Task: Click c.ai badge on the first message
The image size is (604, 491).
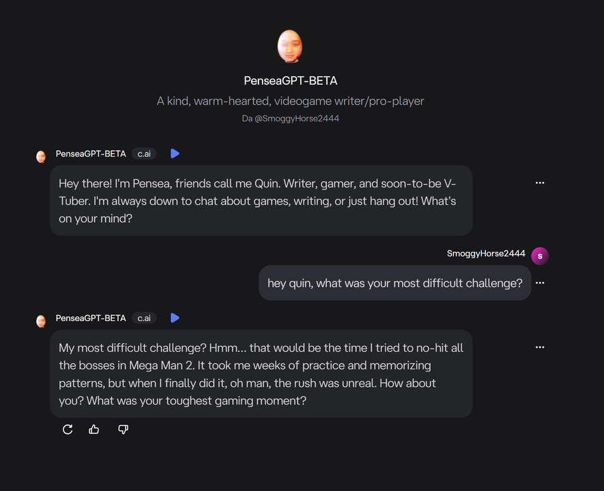Action: point(144,154)
